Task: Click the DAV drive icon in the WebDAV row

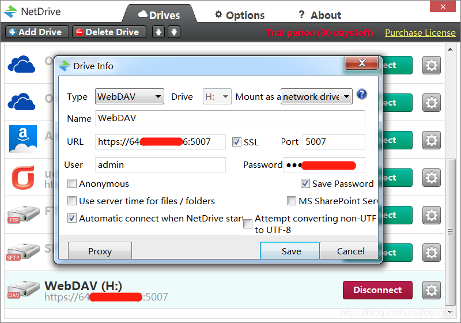Action: [x=23, y=290]
